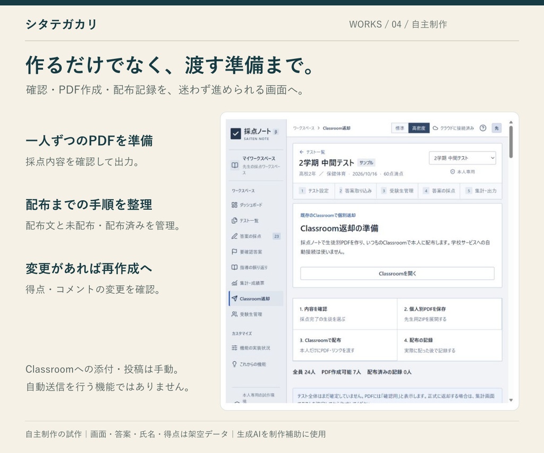The width and height of the screenshot is (544, 453).
Task: Open 指導の振り返り in sidebar
Action: point(256,268)
